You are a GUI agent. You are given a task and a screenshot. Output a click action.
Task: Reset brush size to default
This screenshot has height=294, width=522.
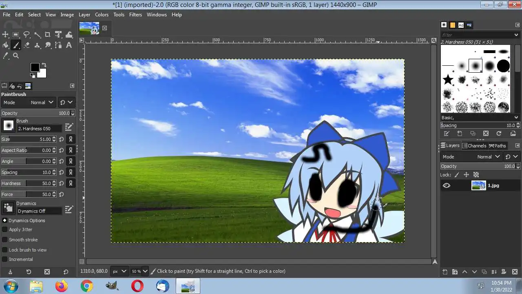tap(61, 139)
